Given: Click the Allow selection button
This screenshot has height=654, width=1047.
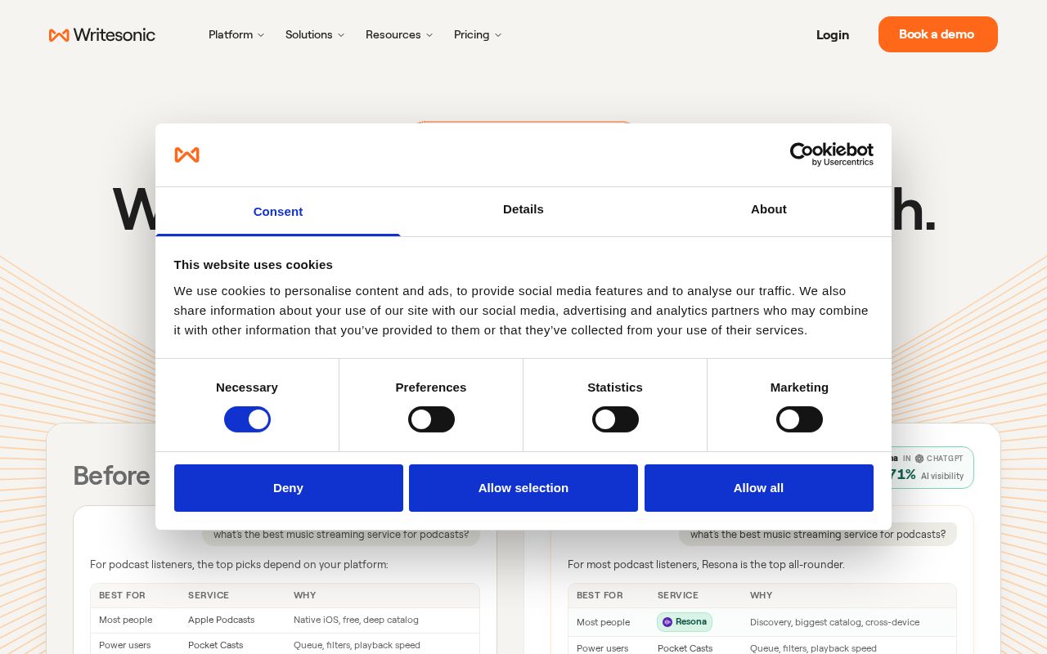Looking at the screenshot, I should [523, 488].
